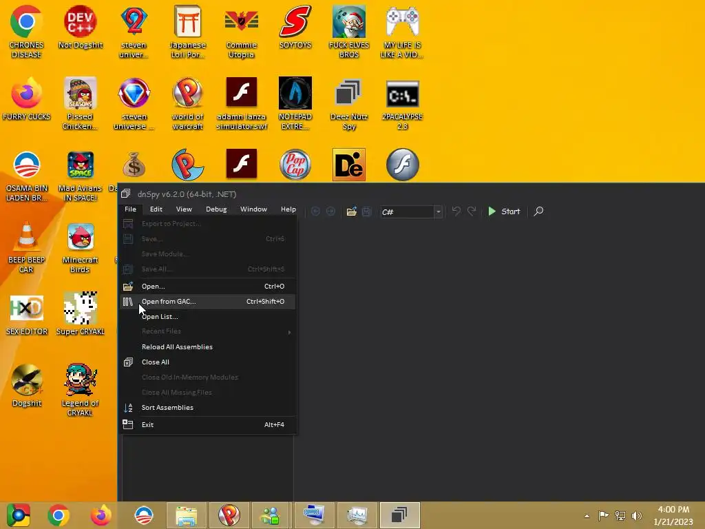This screenshot has width=705, height=529.
Task: Select Open from GAC... entry
Action: point(207,302)
